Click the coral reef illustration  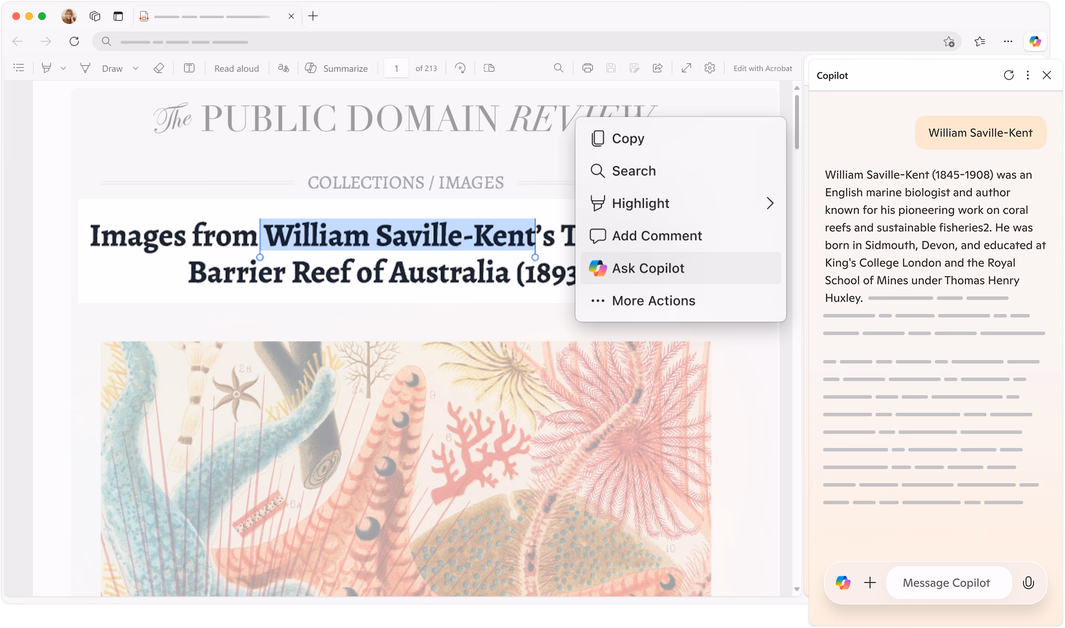coord(406,468)
